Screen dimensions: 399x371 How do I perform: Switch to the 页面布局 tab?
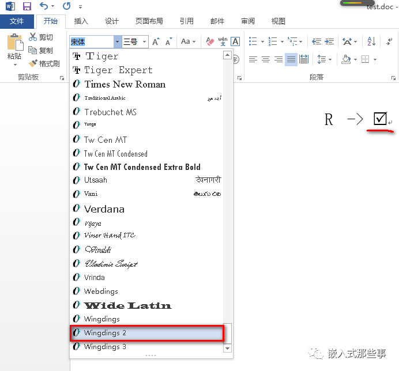149,21
